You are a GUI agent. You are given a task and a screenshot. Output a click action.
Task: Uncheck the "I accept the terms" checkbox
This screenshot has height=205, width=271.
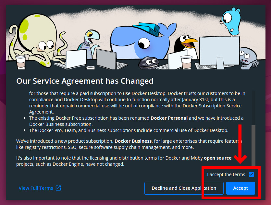pos(251,175)
